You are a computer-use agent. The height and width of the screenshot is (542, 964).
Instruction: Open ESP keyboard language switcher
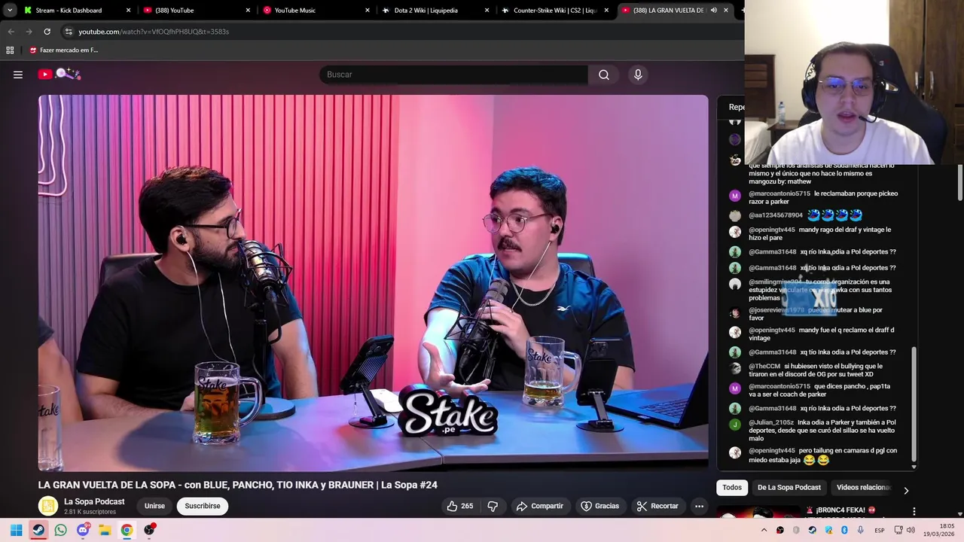(880, 531)
